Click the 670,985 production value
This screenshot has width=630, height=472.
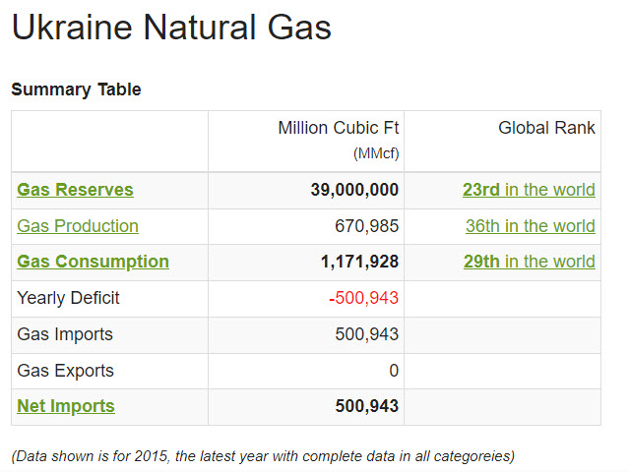[366, 226]
